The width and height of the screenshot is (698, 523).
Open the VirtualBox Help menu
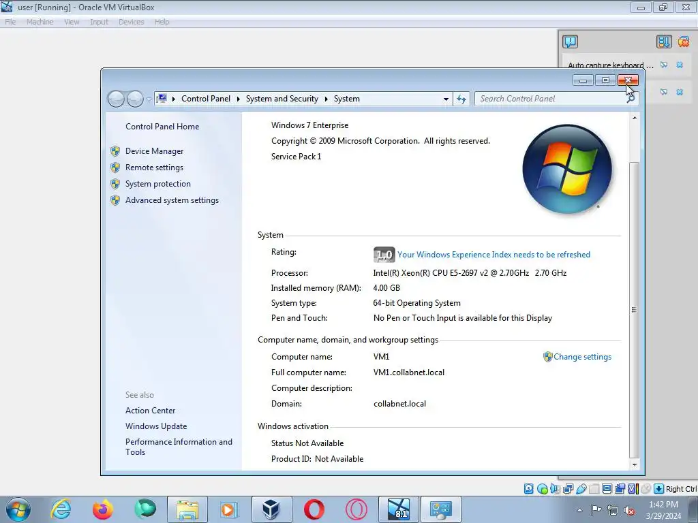point(162,22)
